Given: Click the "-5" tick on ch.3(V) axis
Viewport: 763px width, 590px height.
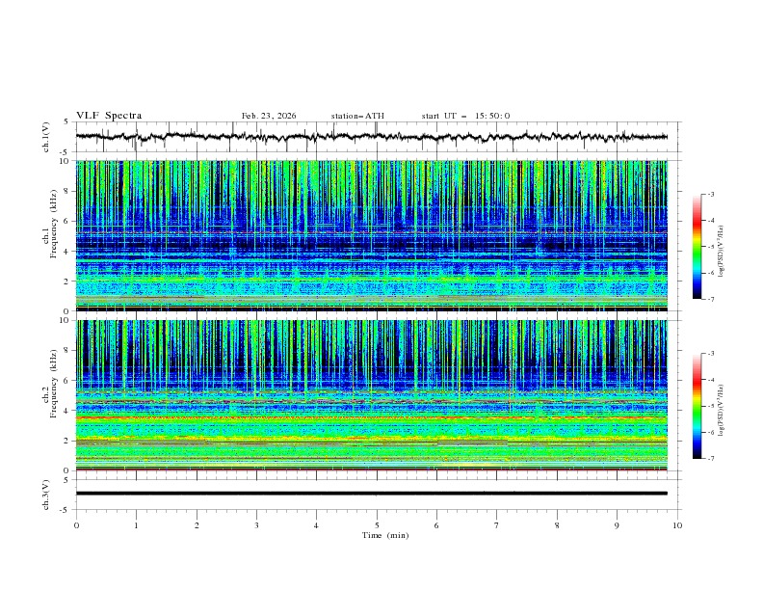Looking at the screenshot, I should click(66, 510).
